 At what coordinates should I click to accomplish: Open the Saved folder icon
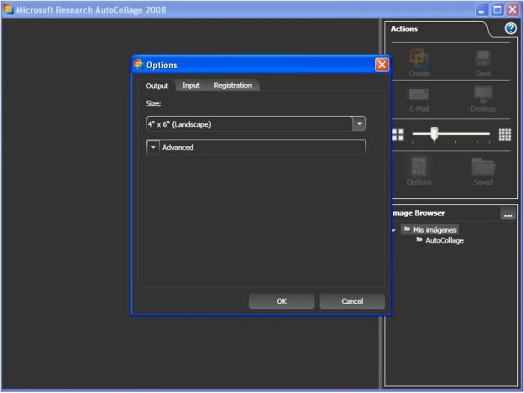pyautogui.click(x=483, y=167)
